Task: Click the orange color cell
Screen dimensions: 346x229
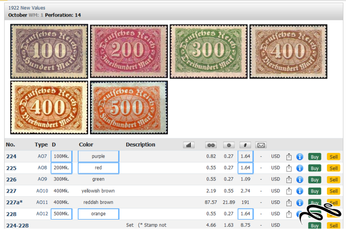Action: (99, 214)
